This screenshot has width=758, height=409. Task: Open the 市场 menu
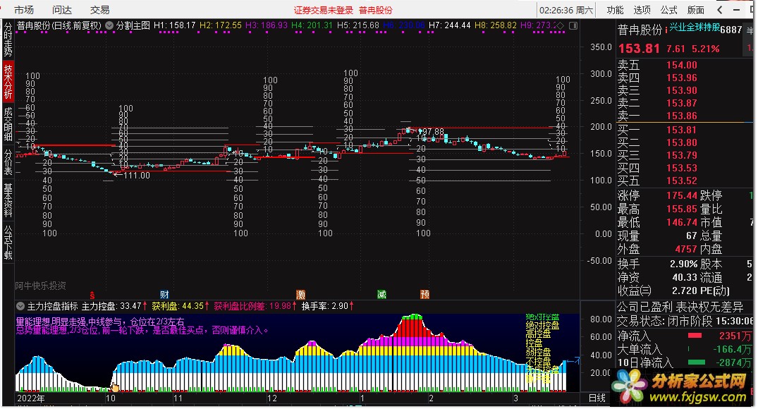[x=24, y=10]
